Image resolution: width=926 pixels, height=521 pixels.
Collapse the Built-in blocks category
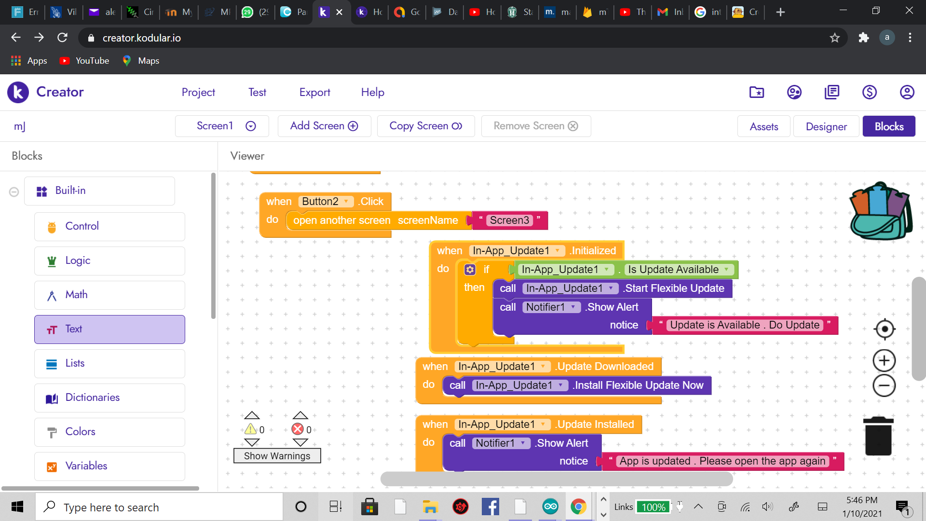point(14,192)
